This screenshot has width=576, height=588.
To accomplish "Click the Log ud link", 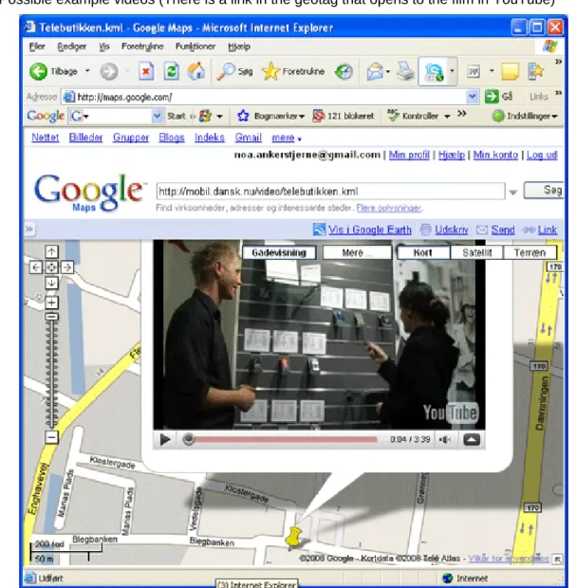I will pyautogui.click(x=542, y=155).
